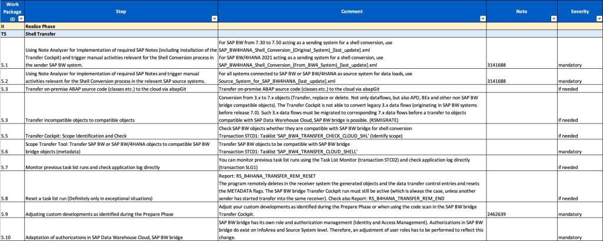Select ID cell 5.5
This screenshot has width=603, height=241.
coord(12,132)
